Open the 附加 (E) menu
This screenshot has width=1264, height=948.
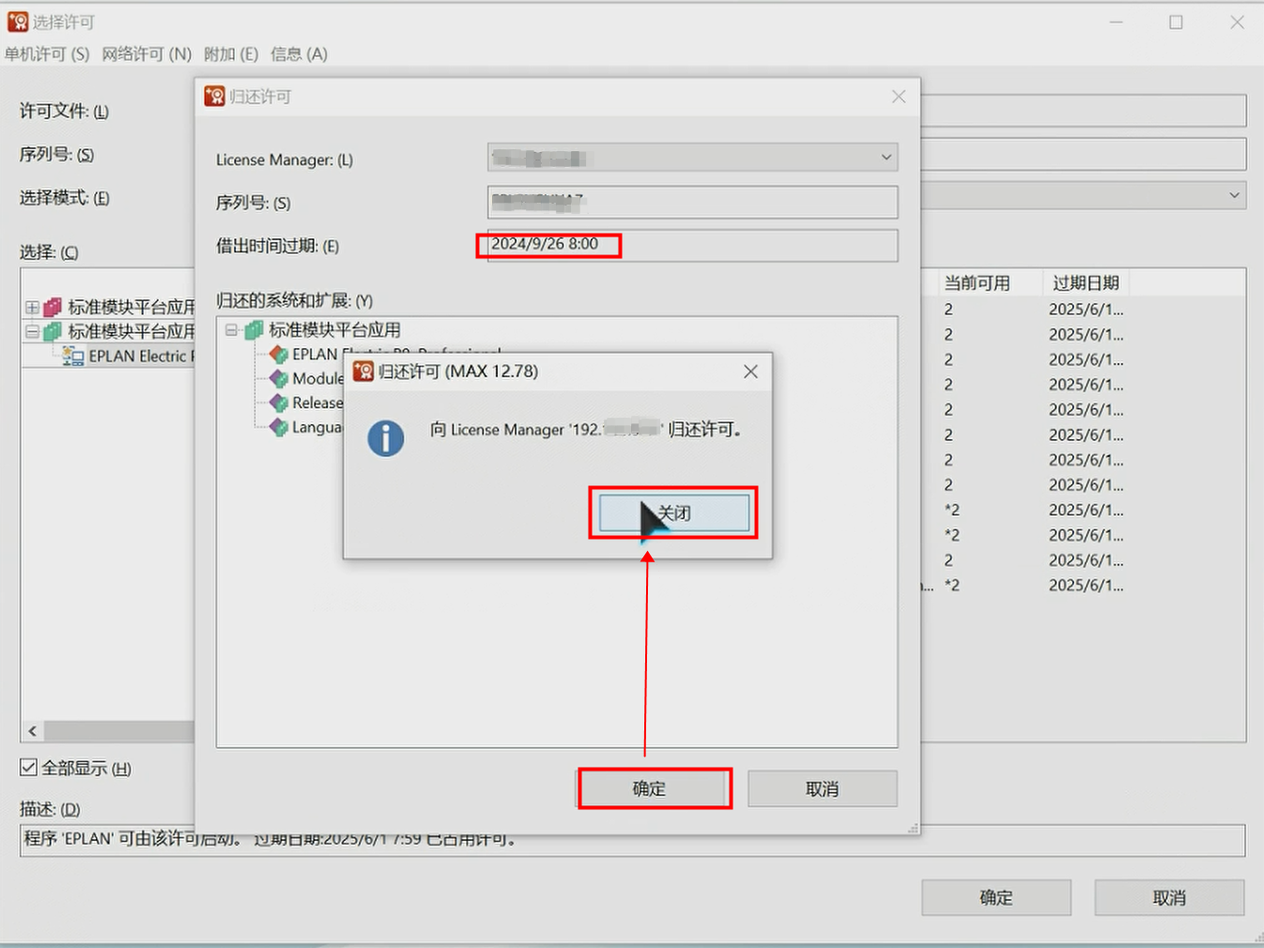[x=231, y=54]
